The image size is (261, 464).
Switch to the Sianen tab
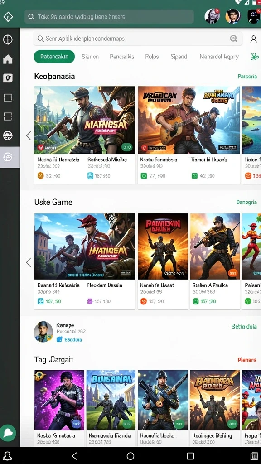click(x=90, y=57)
